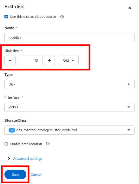Open the GiB unit dropdown
Screen dimensions: 139x184
69,60
